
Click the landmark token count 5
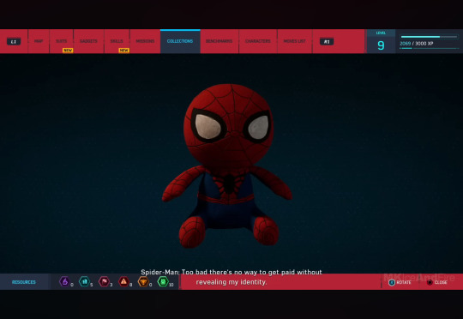point(92,285)
